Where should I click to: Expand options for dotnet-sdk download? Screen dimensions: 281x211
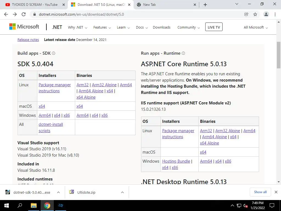tap(58, 192)
